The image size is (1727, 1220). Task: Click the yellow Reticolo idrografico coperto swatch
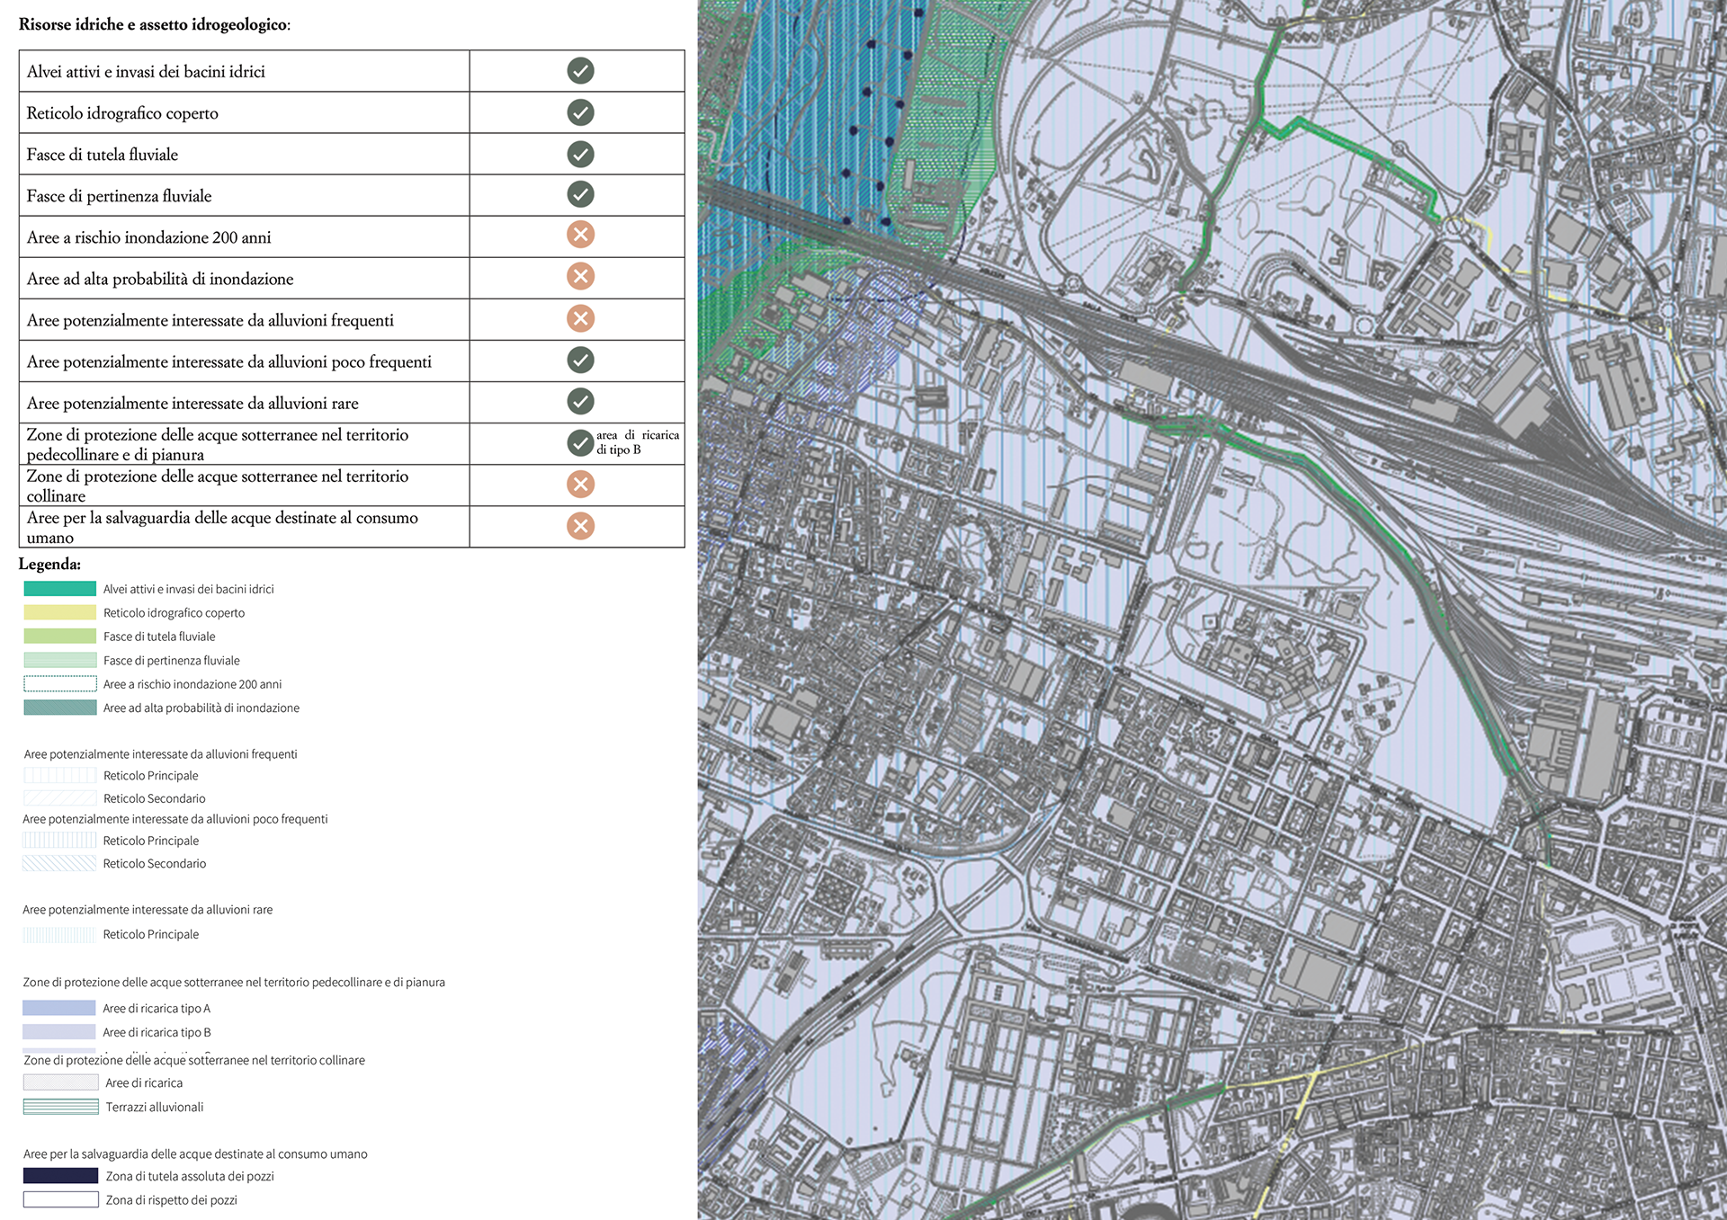[59, 612]
